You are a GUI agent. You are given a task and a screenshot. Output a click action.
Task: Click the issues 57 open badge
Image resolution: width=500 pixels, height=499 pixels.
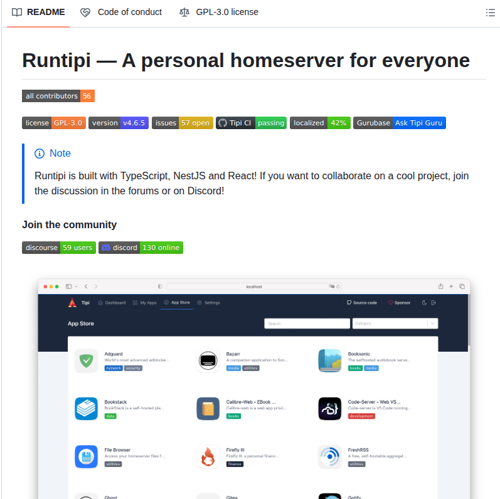pyautogui.click(x=183, y=123)
